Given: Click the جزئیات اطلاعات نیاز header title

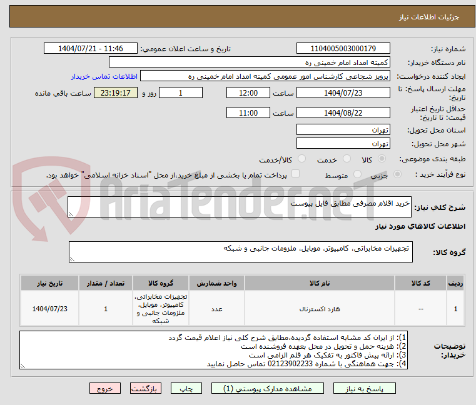Looking at the screenshot, I should 429,17.
